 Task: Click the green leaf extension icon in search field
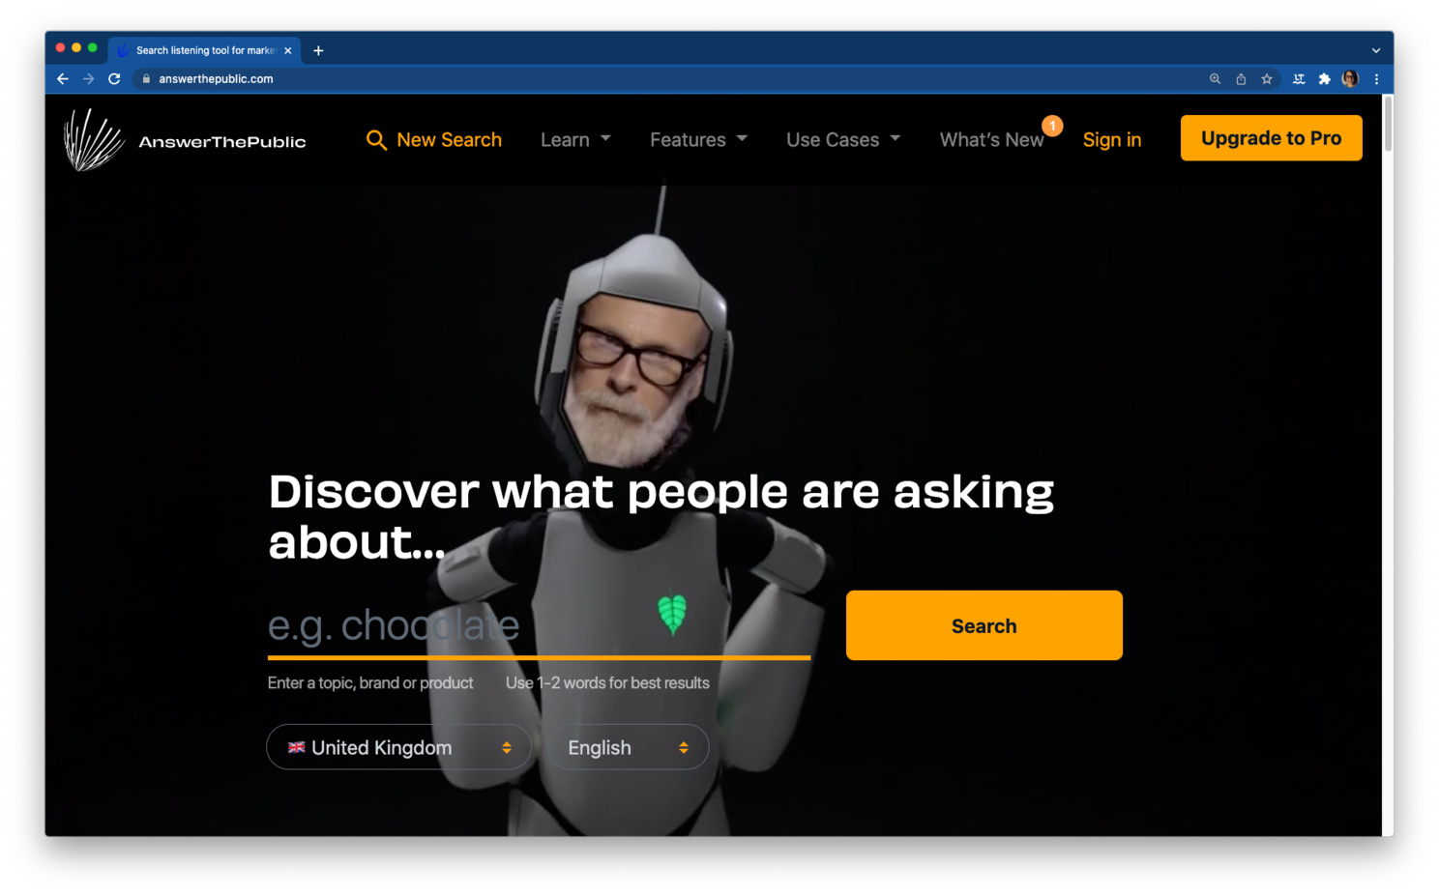(x=672, y=614)
